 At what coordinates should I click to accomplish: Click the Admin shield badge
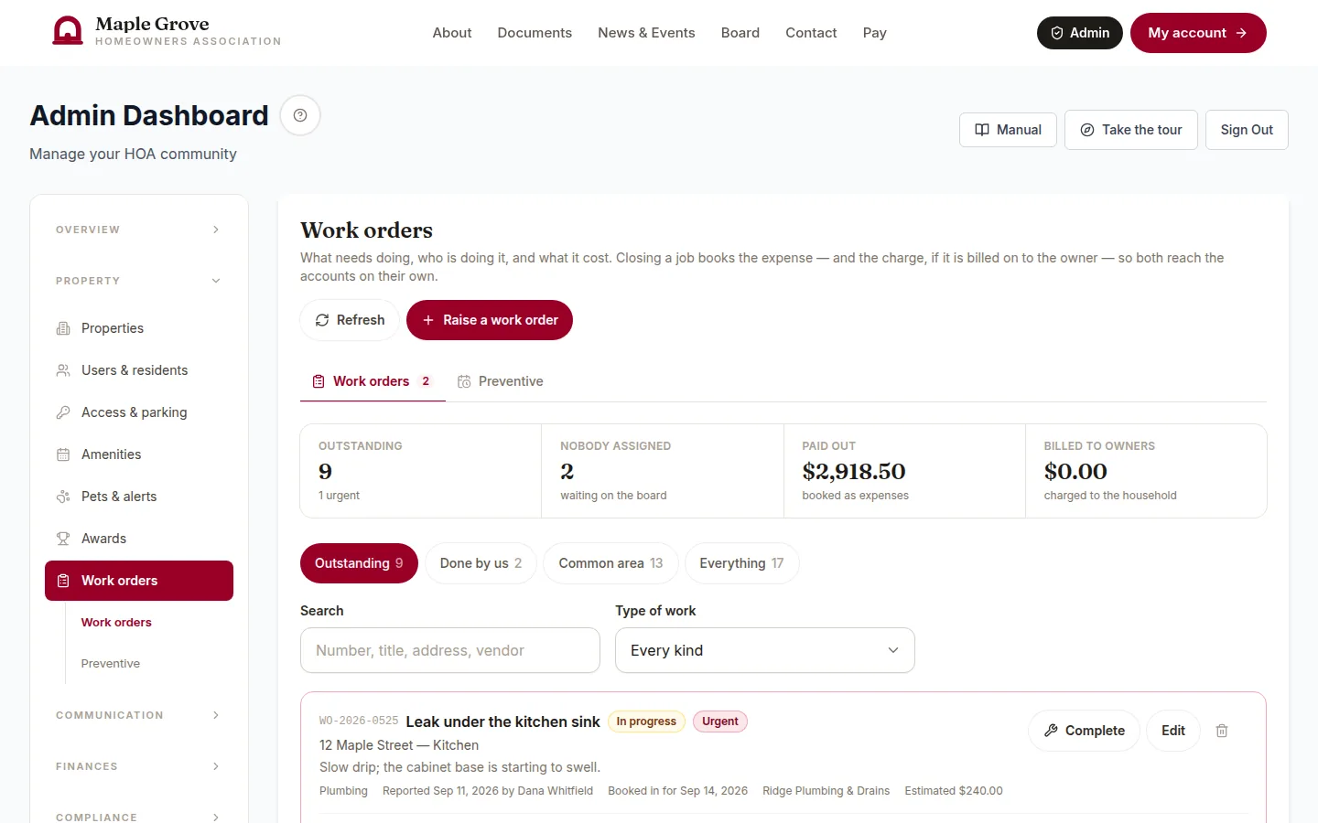pyautogui.click(x=1079, y=33)
